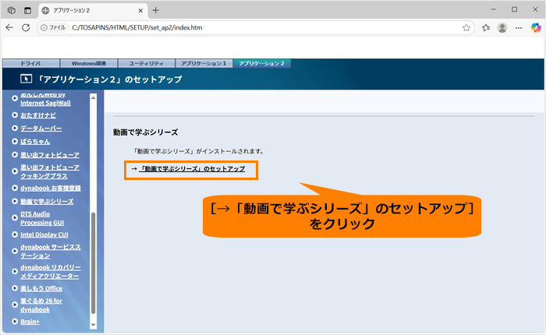Image resolution: width=546 pixels, height=335 pixels.
Task: Launch the Copilot icon
Action: (x=536, y=28)
